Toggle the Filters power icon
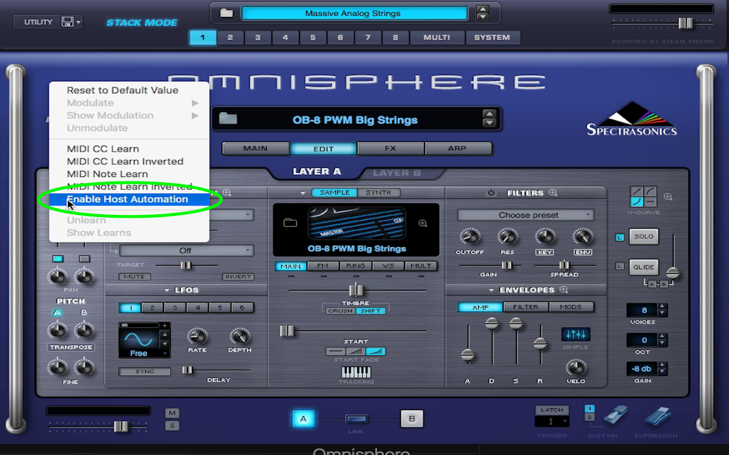 click(x=491, y=193)
